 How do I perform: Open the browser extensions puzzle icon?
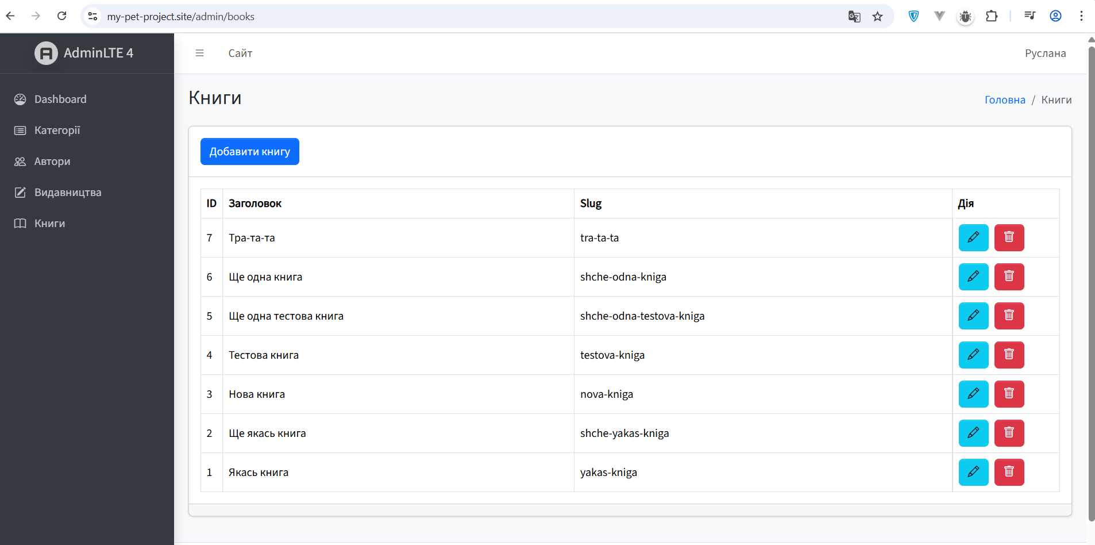click(x=992, y=16)
